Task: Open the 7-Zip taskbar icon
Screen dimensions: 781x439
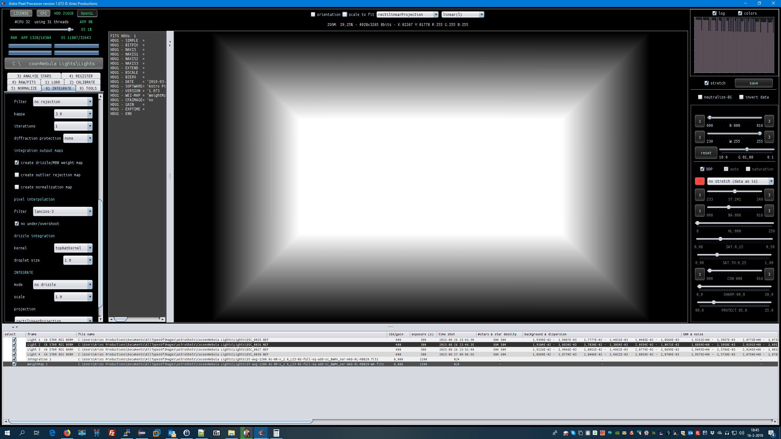Action: tap(216, 433)
